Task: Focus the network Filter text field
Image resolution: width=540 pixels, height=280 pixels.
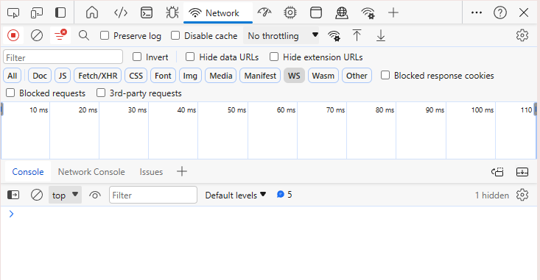Action: coord(63,57)
